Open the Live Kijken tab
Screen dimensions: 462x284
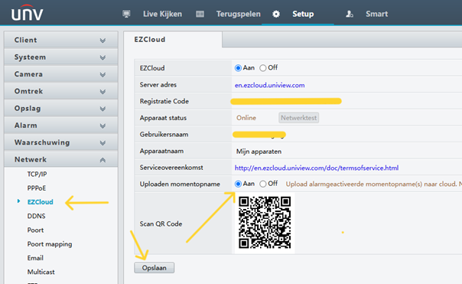(x=162, y=14)
